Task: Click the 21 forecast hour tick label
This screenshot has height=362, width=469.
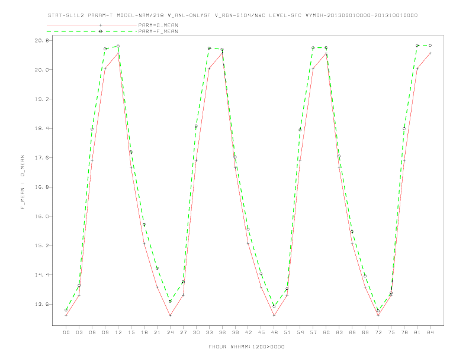Action: (x=157, y=332)
